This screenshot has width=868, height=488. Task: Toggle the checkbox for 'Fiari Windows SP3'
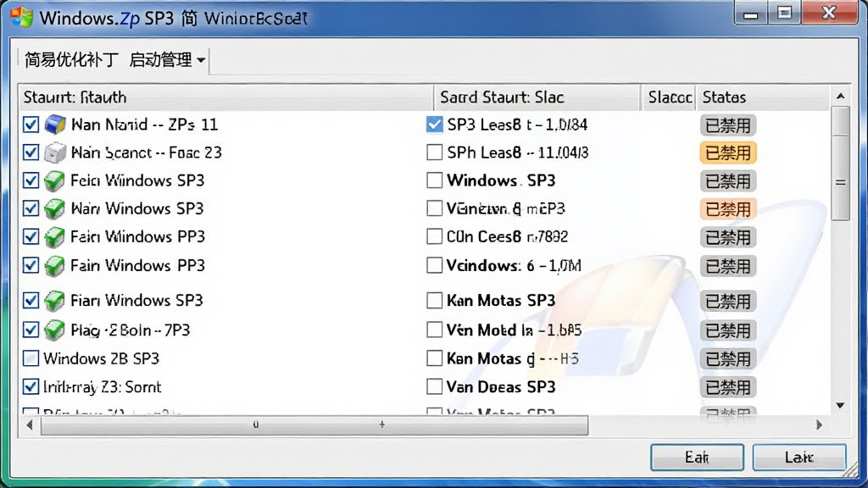click(x=31, y=301)
